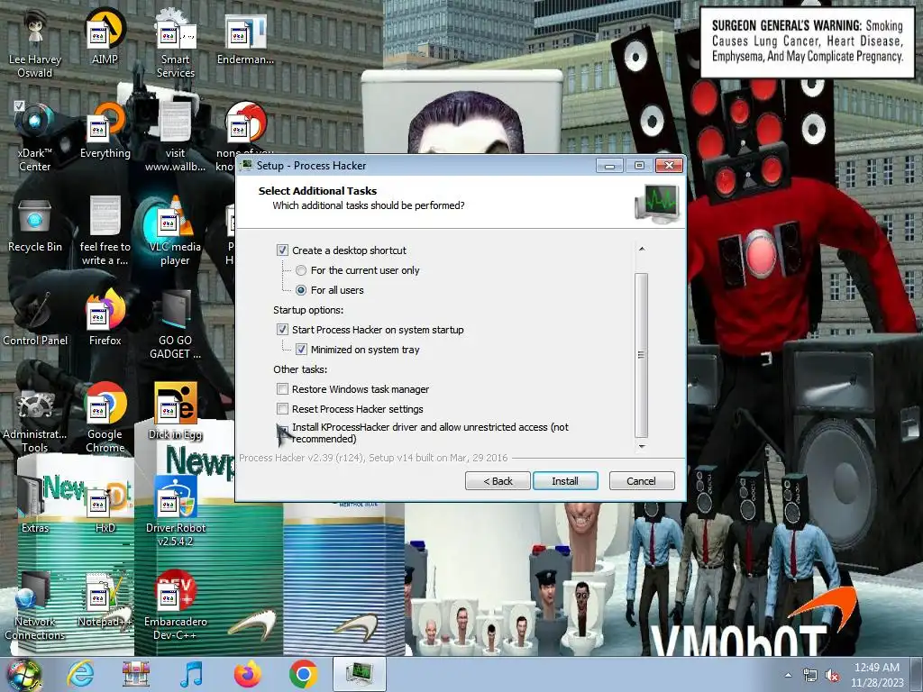Launch Internet Explorer from the taskbar
Screen dimensions: 923x692
80,674
